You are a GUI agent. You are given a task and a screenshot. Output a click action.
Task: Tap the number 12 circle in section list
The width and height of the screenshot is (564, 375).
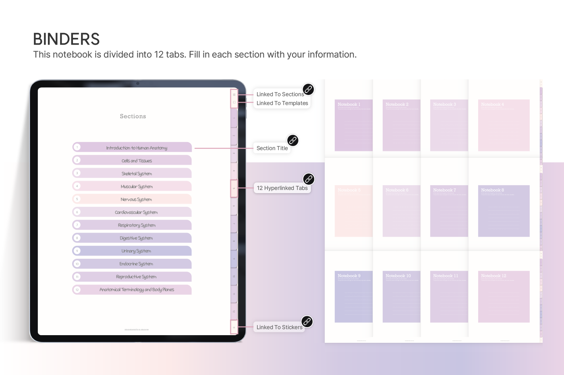click(x=77, y=290)
